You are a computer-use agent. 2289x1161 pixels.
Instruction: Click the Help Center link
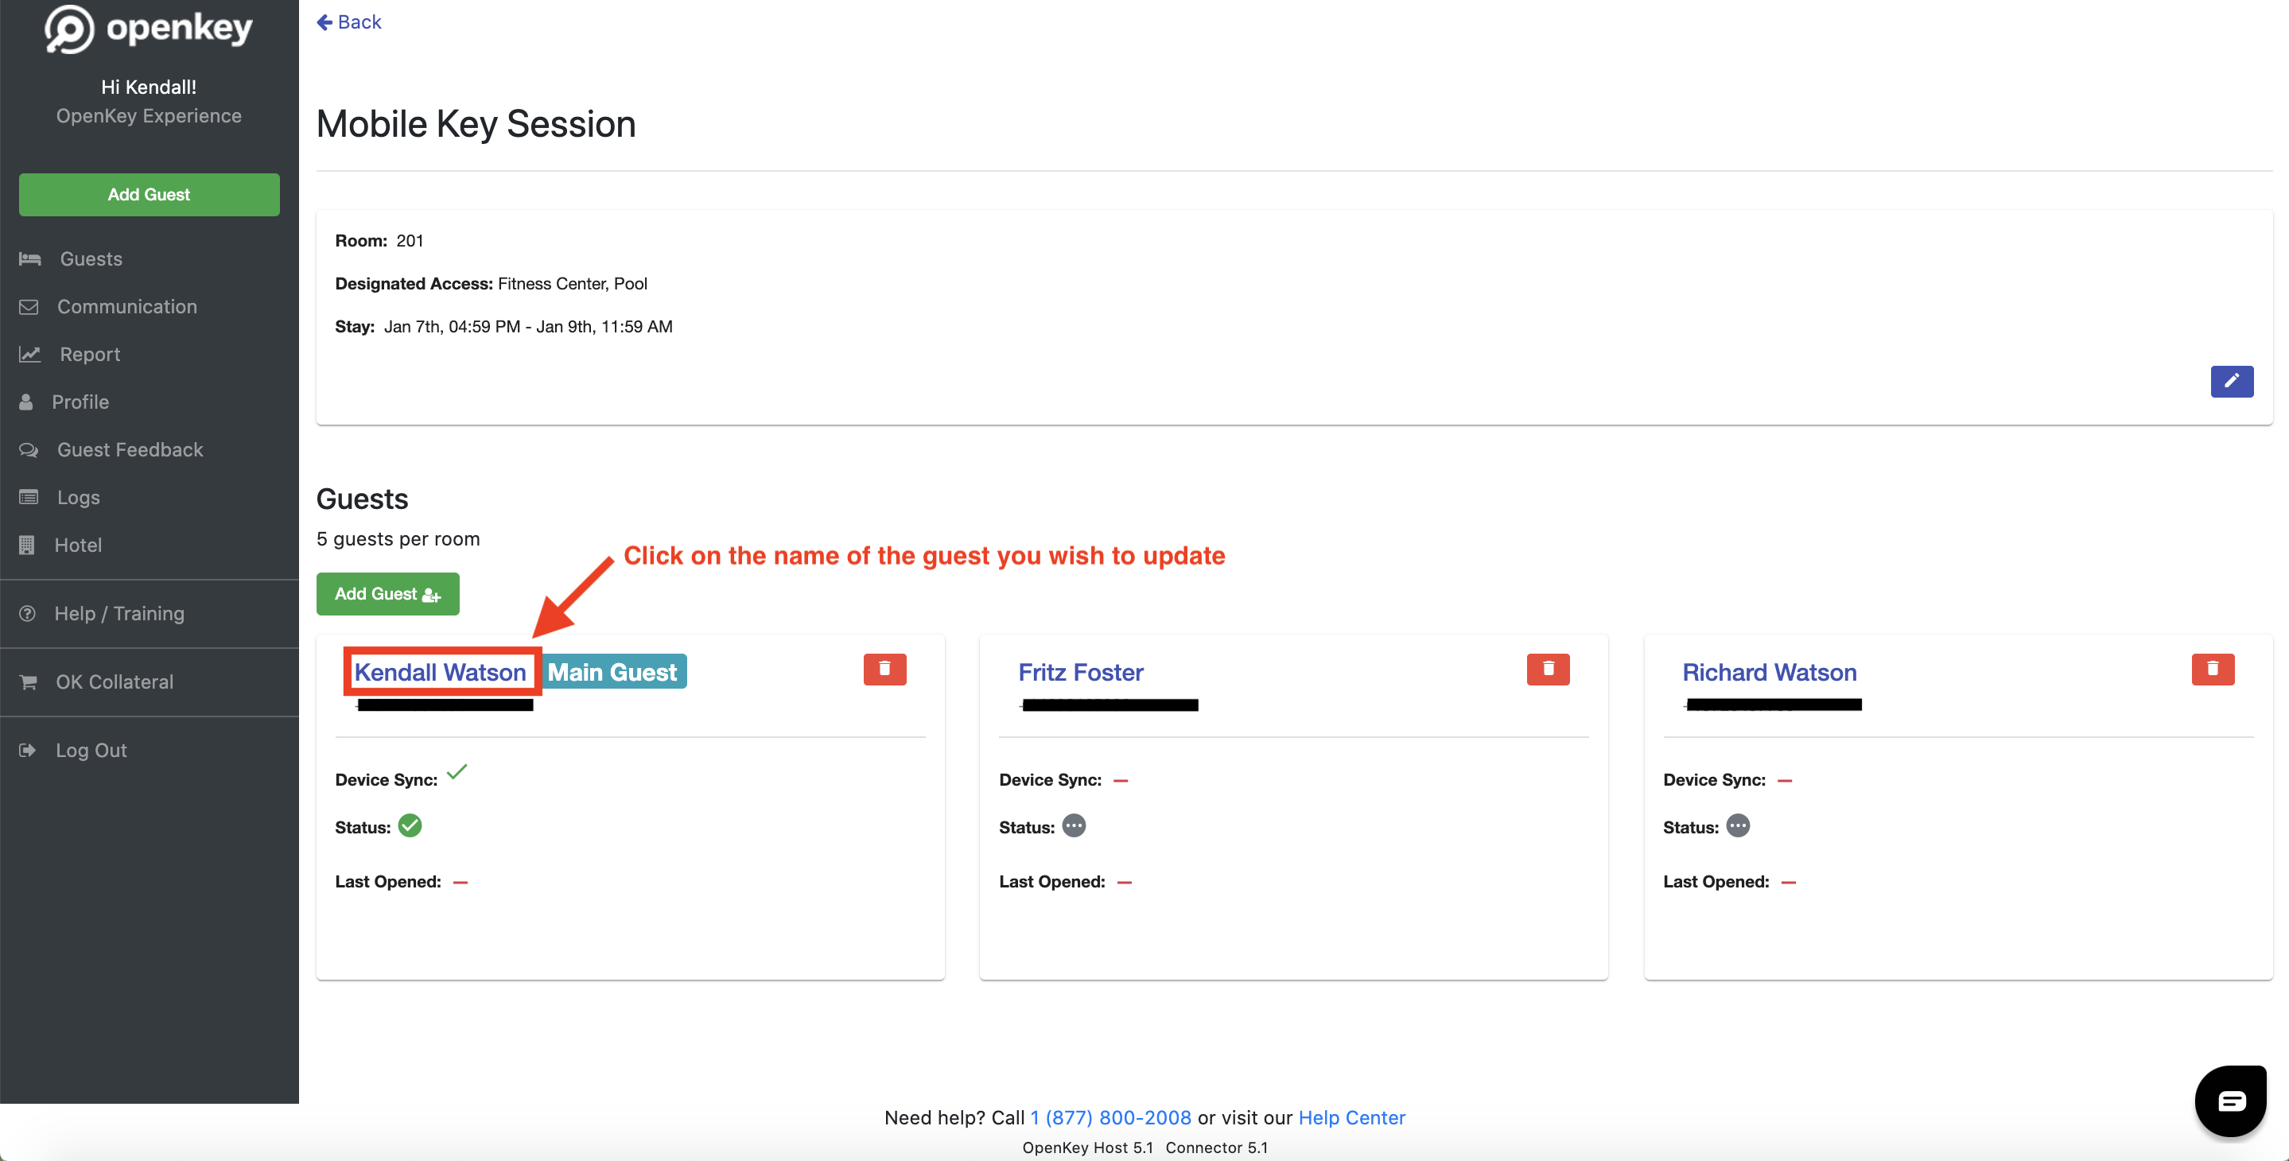point(1351,1117)
